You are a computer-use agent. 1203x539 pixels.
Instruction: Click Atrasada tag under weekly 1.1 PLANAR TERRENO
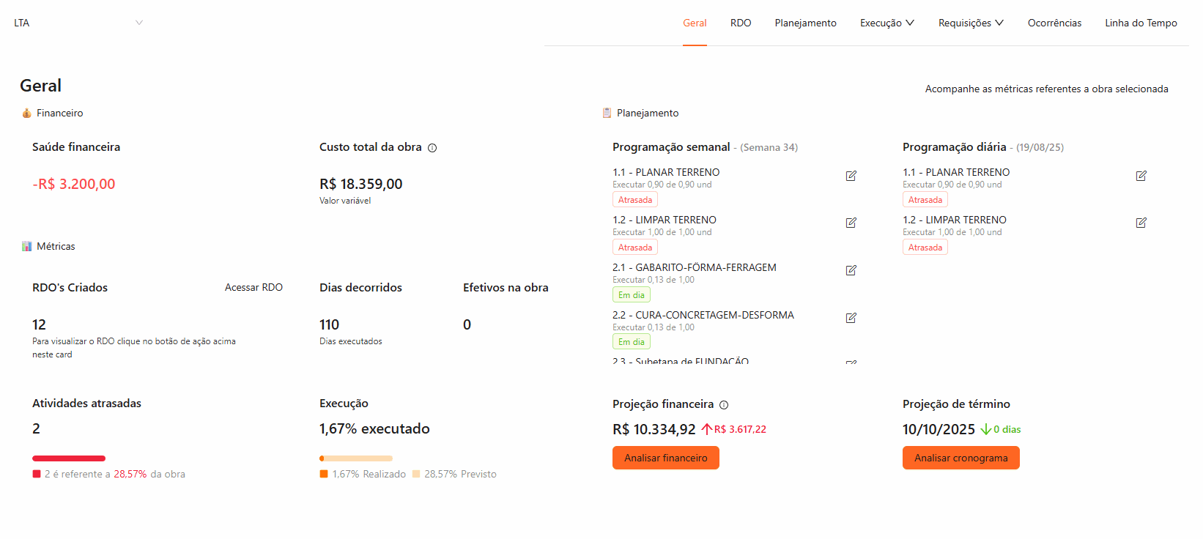point(635,200)
